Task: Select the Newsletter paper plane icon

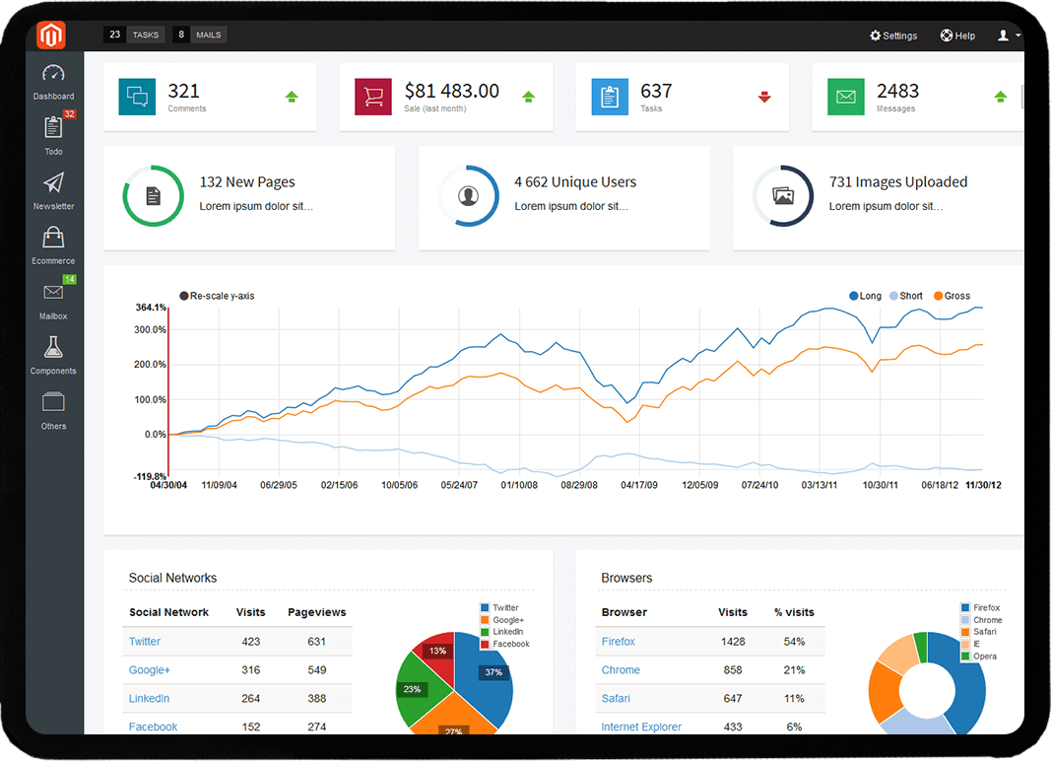Action: 53,183
